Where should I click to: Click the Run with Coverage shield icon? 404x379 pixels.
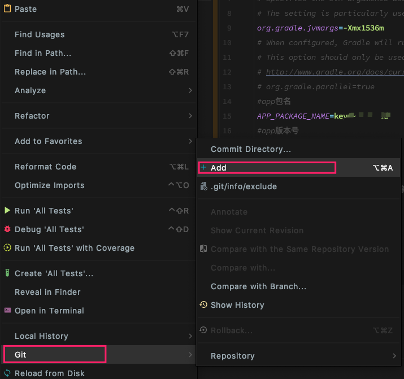pos(7,248)
